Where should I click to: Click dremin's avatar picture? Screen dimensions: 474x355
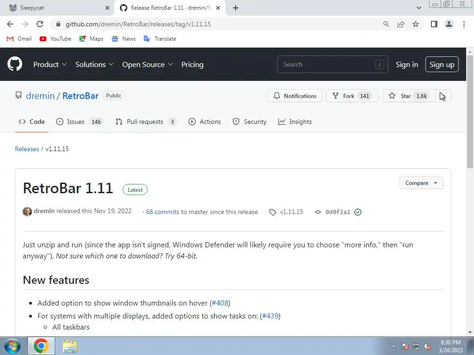[x=27, y=212]
